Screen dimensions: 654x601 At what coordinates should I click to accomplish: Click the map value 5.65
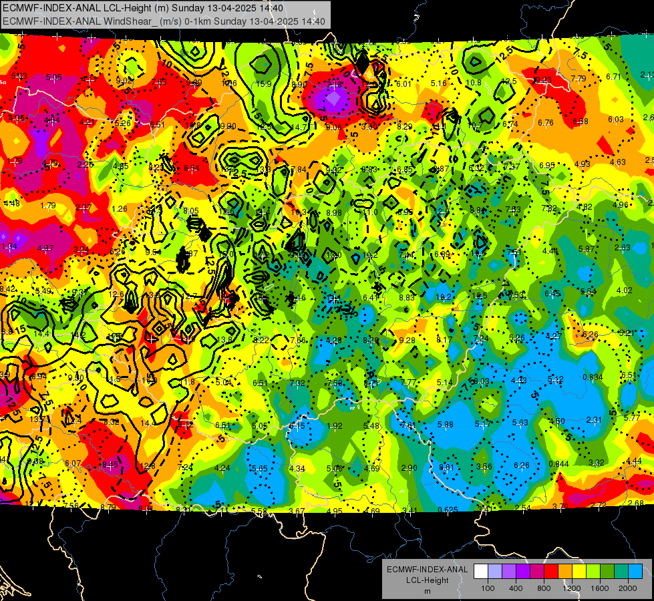(x=259, y=468)
